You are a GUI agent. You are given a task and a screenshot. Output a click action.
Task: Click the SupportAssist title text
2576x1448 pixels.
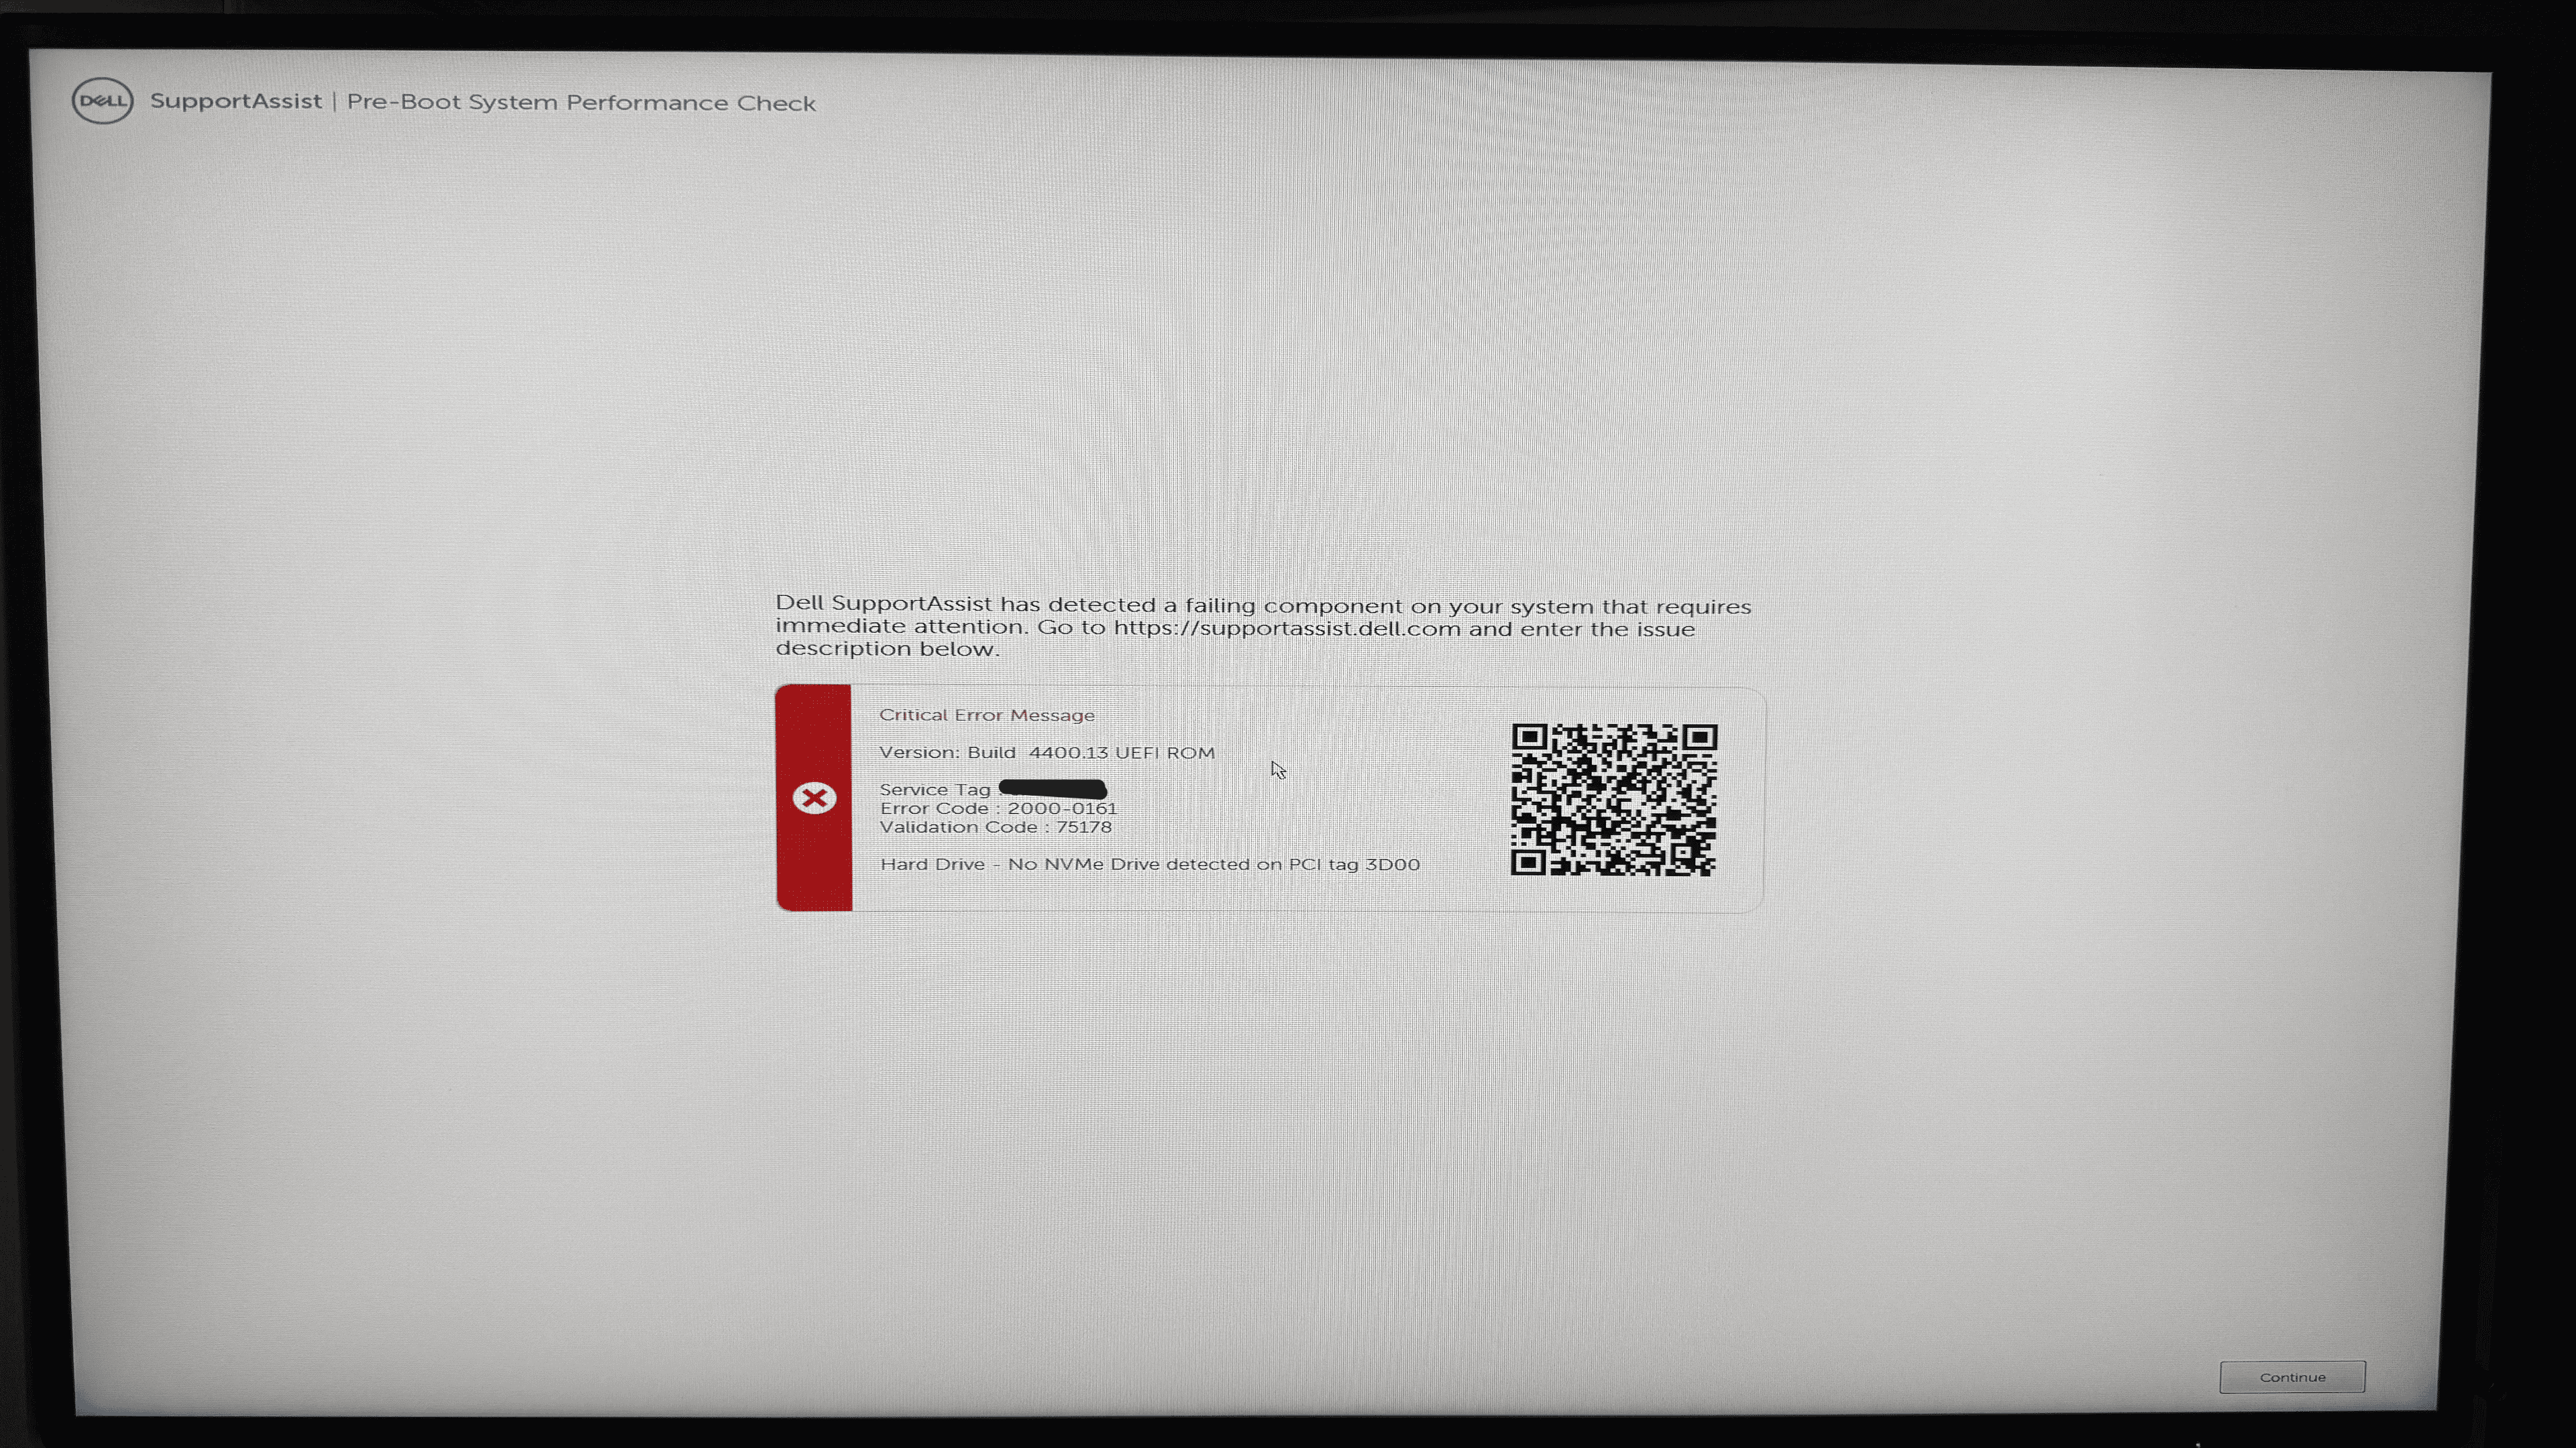coord(236,102)
